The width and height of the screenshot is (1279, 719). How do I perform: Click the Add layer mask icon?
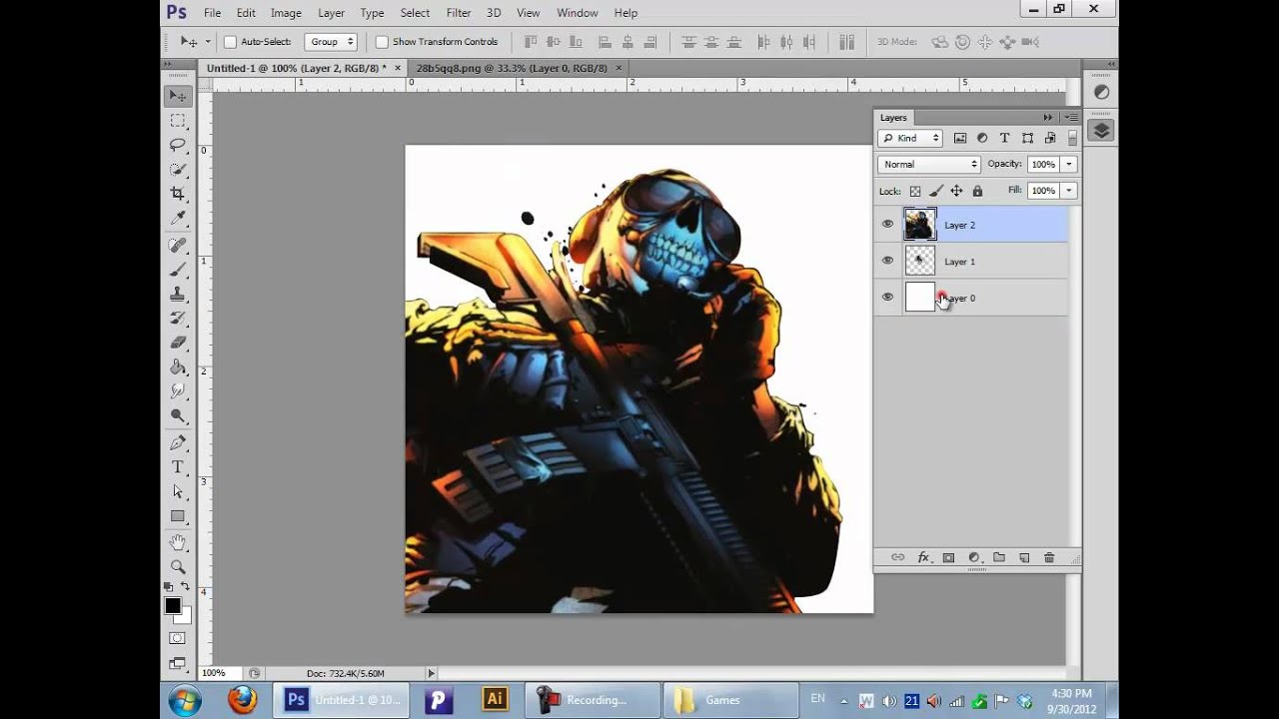pyautogui.click(x=948, y=557)
